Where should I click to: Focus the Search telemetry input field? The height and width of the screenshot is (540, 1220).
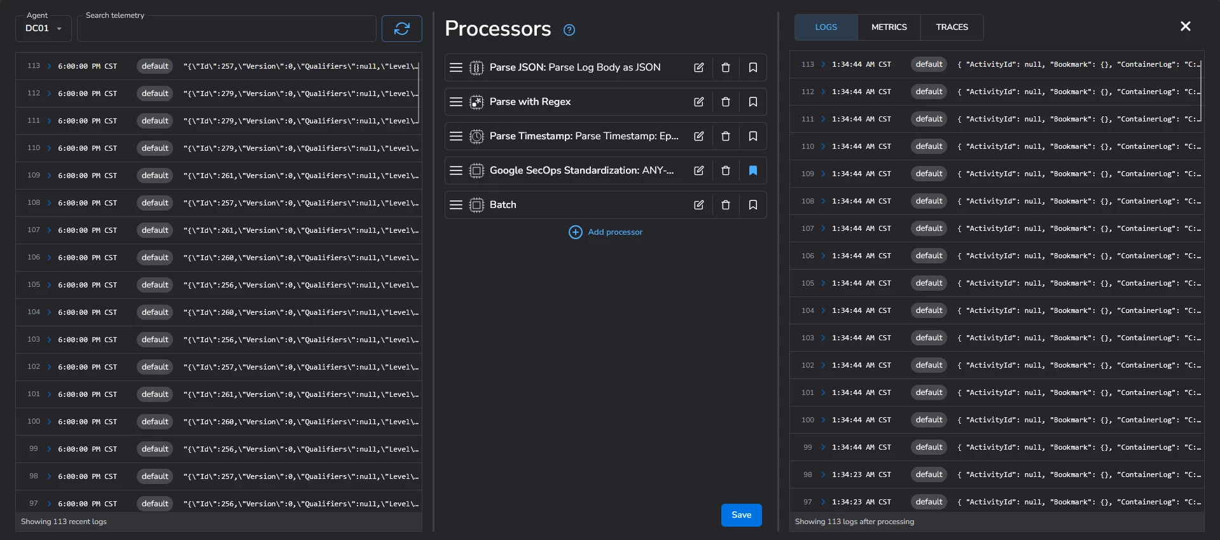[x=226, y=29]
